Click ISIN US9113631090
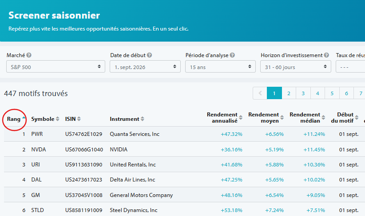 coord(83,165)
